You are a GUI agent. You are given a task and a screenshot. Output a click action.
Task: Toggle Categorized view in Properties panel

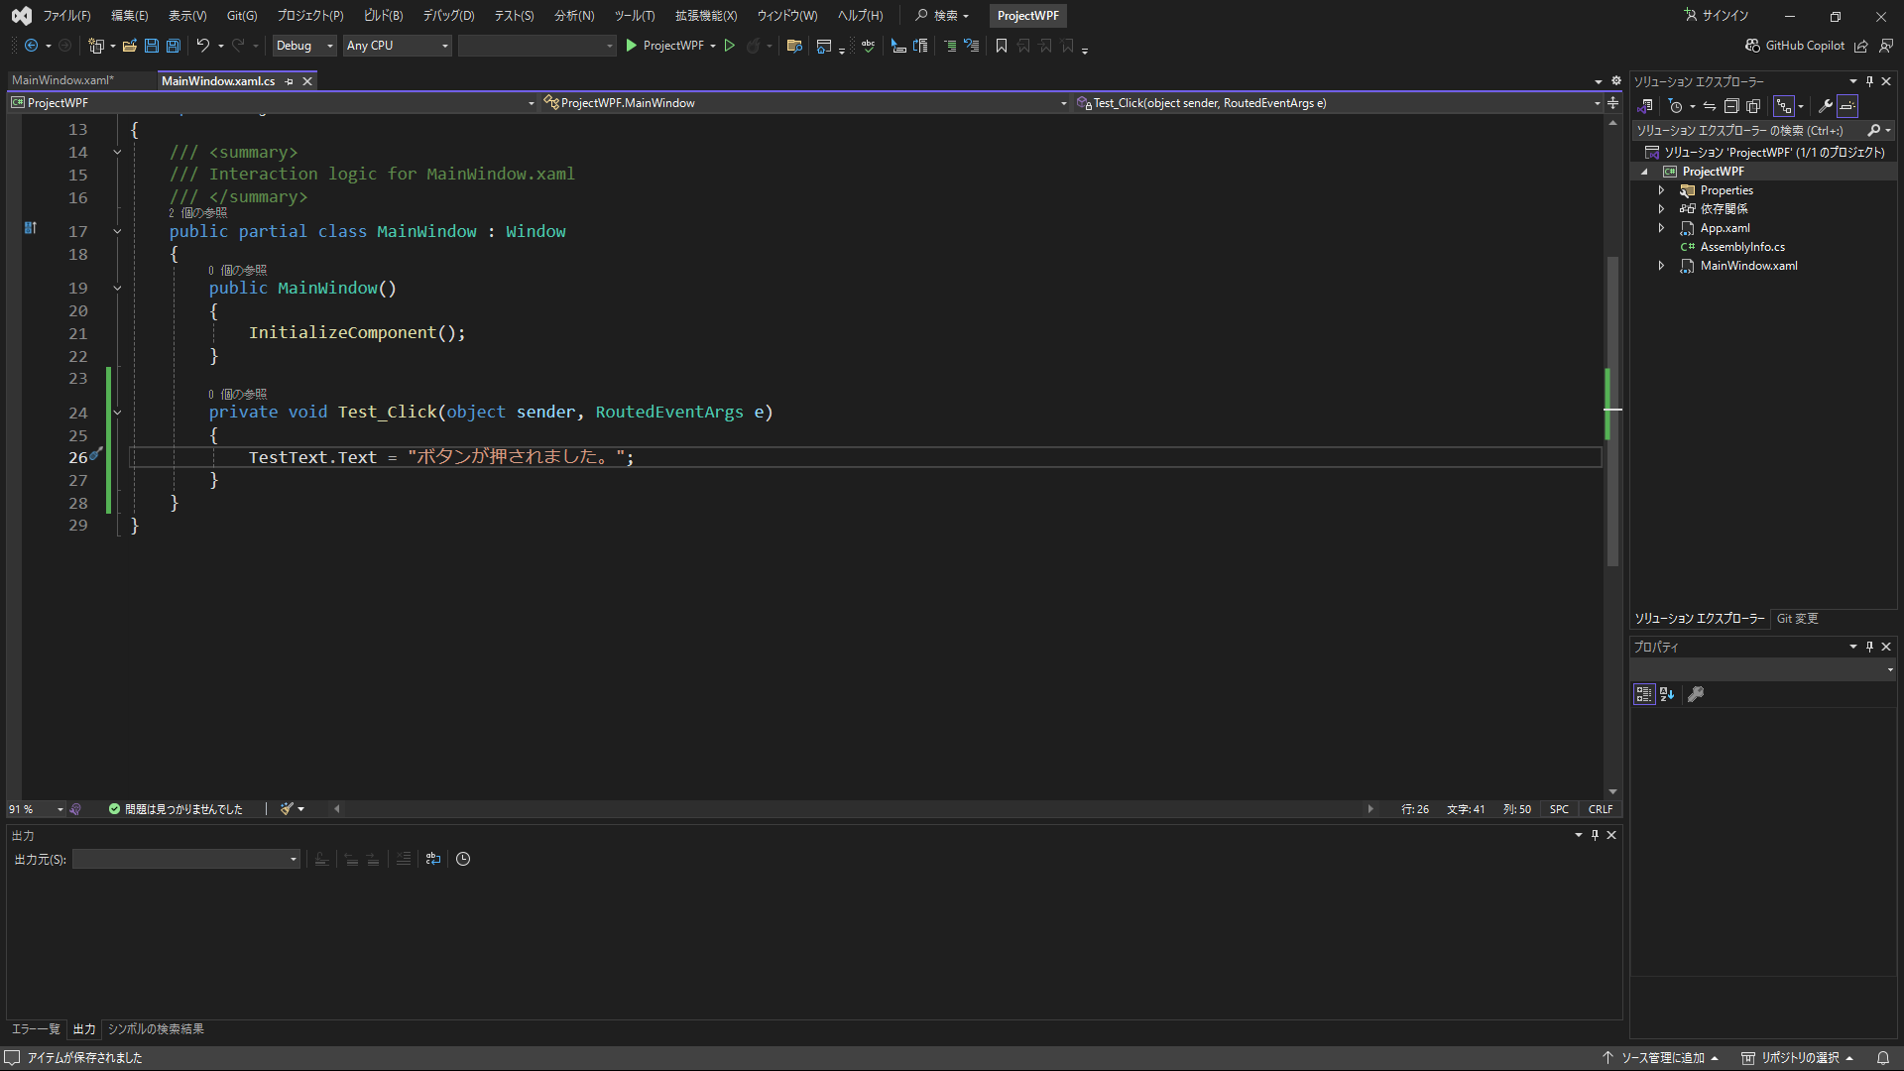(1644, 694)
